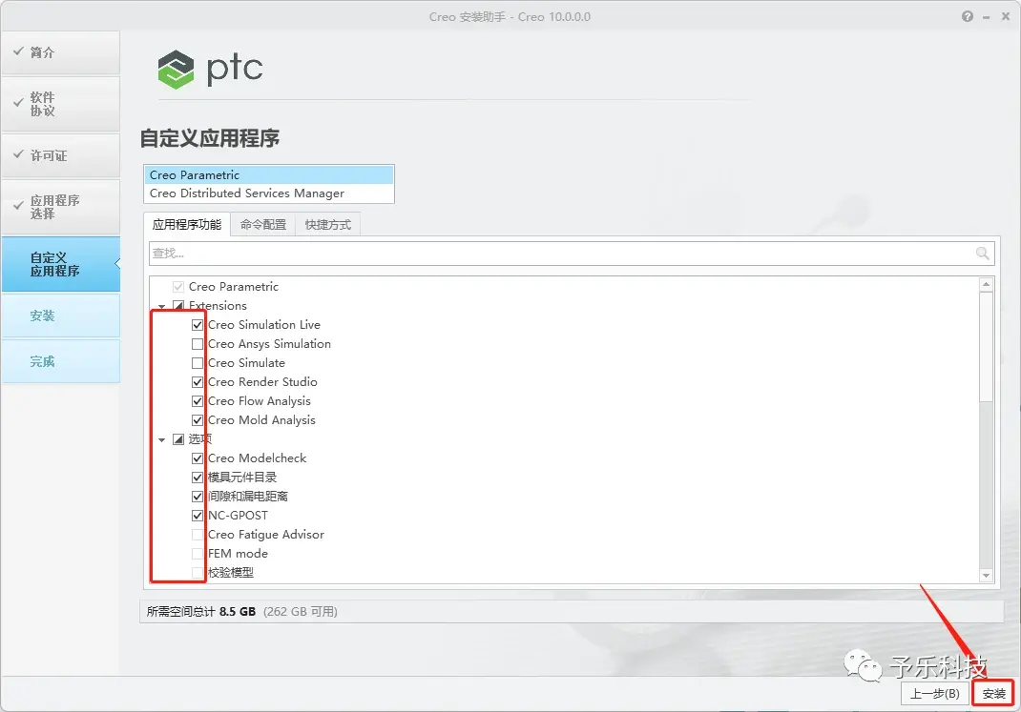Collapse the 选项 tree node
1021x712 pixels.
pyautogui.click(x=162, y=440)
